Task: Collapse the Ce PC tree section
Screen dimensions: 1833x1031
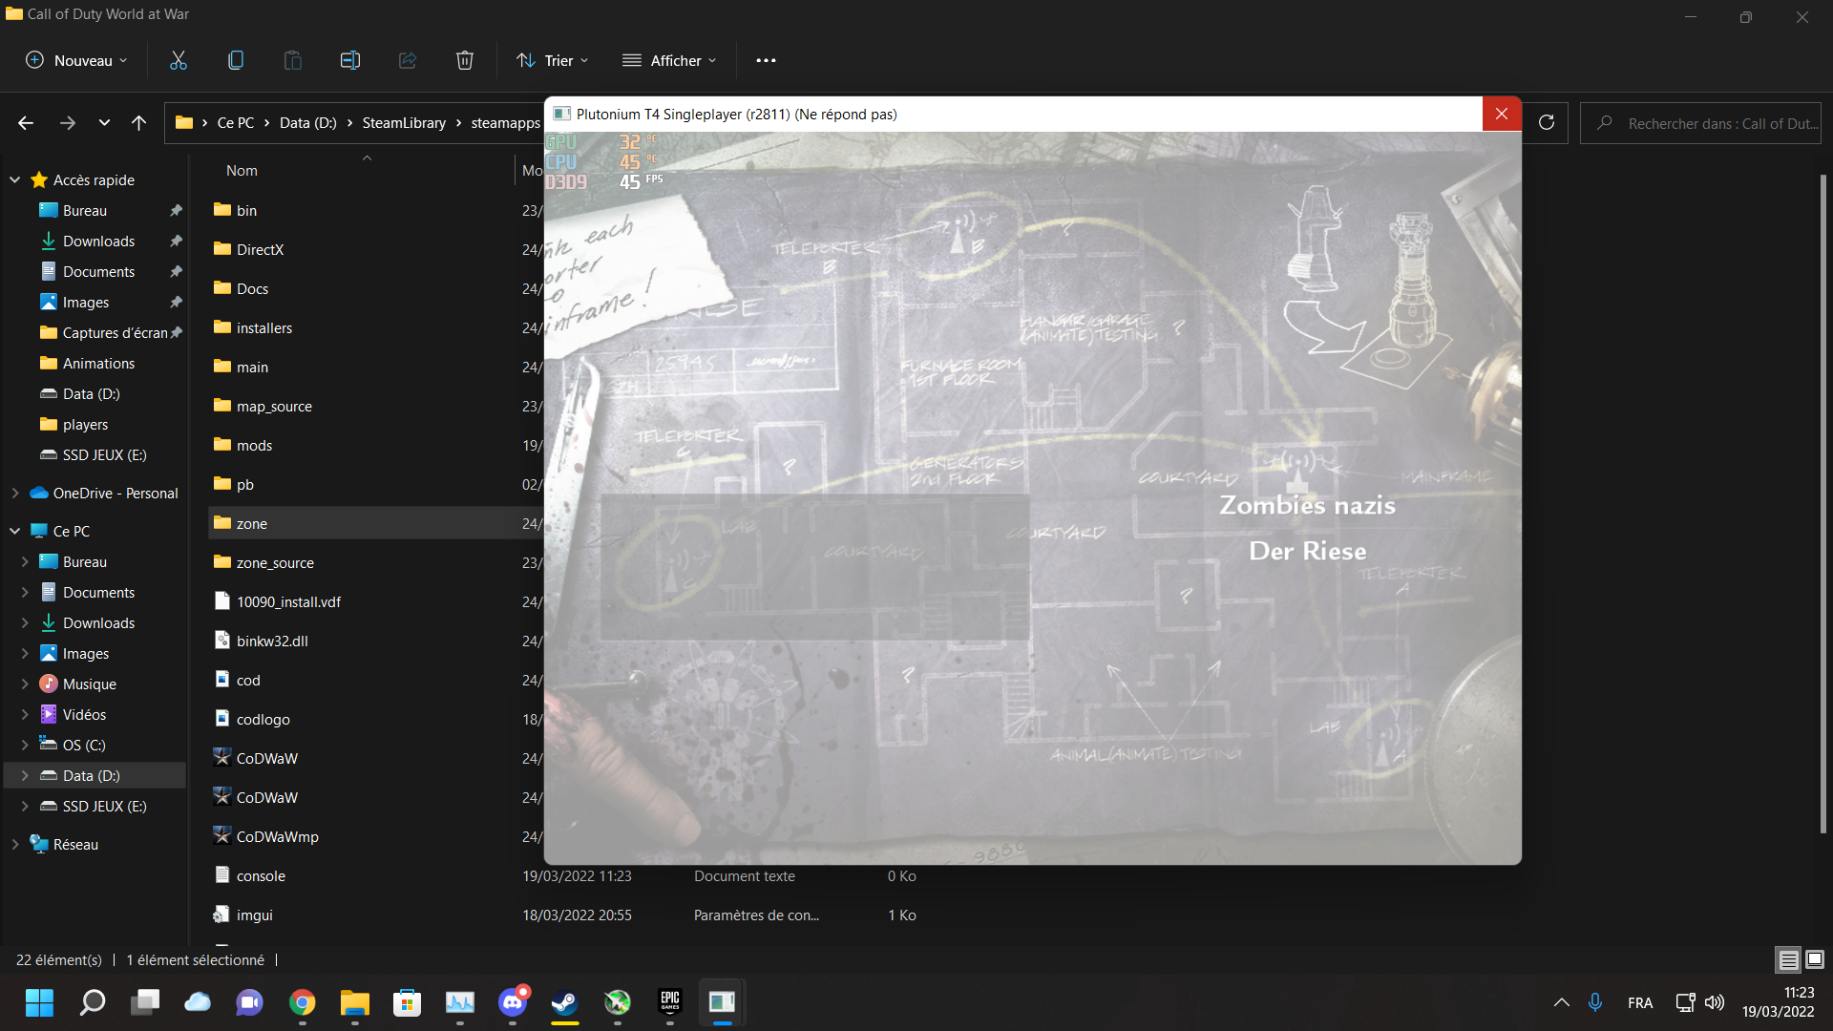Action: 15,531
